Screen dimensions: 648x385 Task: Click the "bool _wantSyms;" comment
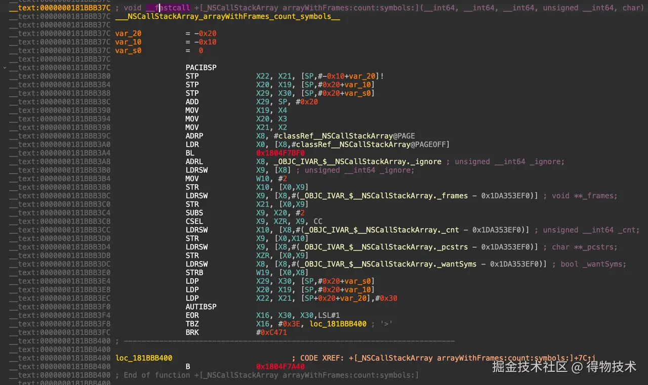(589, 264)
